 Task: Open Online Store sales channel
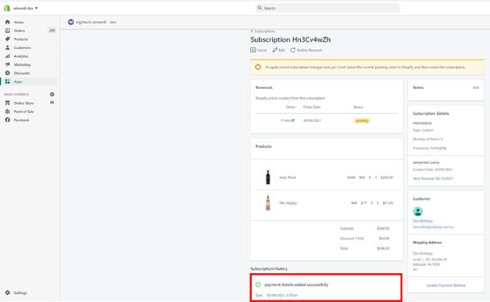click(23, 103)
